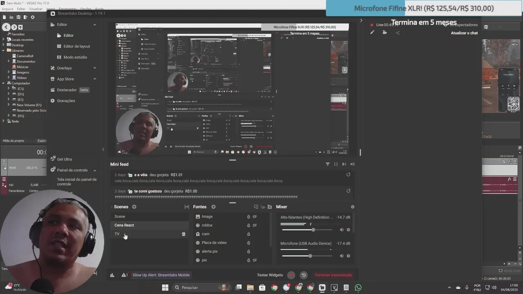Pause the mini feed alert queue
Viewport: 523px width, 294px height.
click(336, 164)
